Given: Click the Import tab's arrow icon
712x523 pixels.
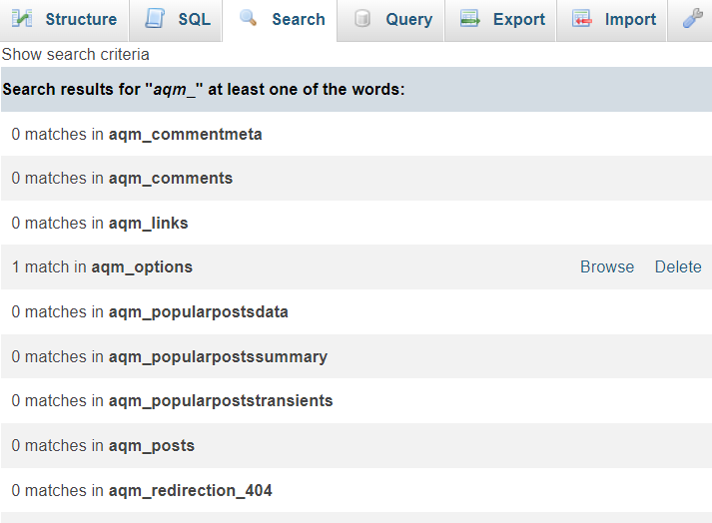Looking at the screenshot, I should (x=581, y=19).
